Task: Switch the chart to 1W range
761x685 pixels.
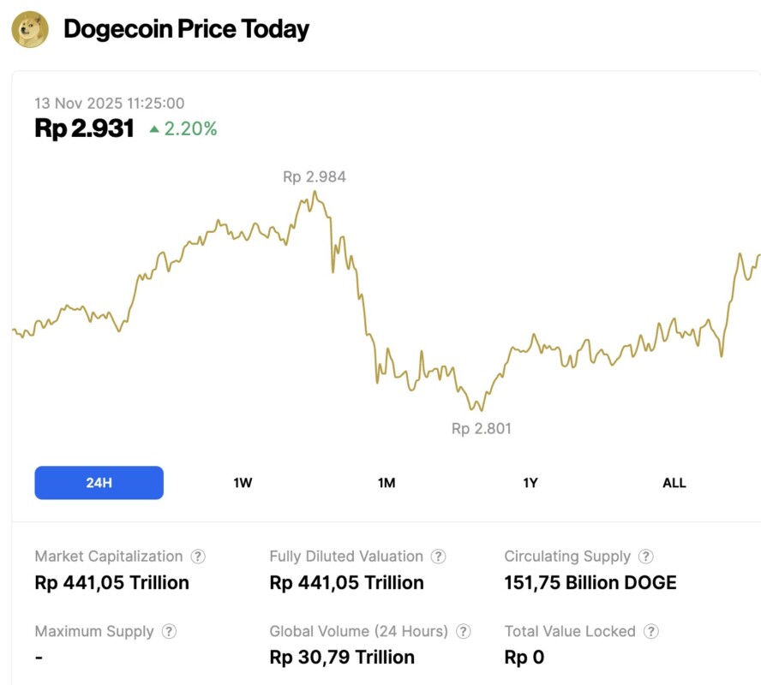Action: pyautogui.click(x=243, y=483)
